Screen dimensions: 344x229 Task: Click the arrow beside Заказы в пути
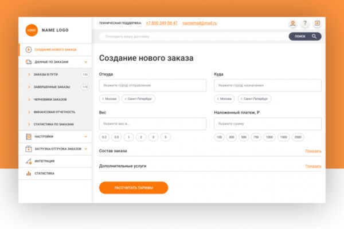(29, 74)
